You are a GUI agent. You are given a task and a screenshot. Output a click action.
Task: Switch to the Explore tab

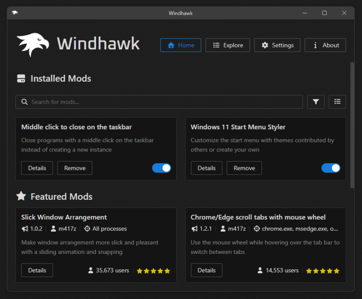(228, 45)
